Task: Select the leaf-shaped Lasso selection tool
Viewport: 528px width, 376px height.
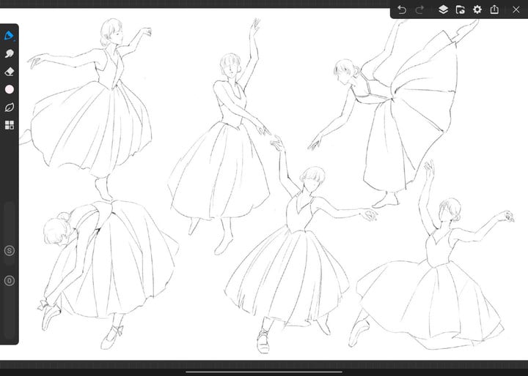Action: (x=10, y=108)
